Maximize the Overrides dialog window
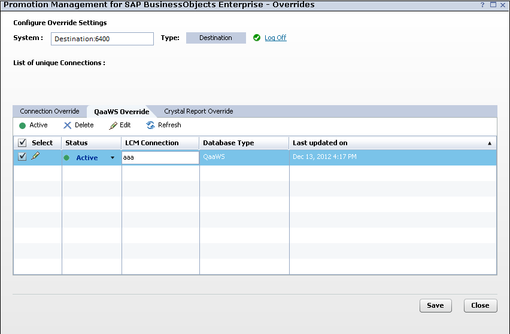Viewport: 510px width, 334px height. pos(493,5)
